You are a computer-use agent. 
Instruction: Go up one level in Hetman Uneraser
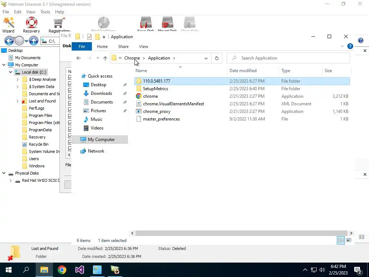[x=34, y=41]
